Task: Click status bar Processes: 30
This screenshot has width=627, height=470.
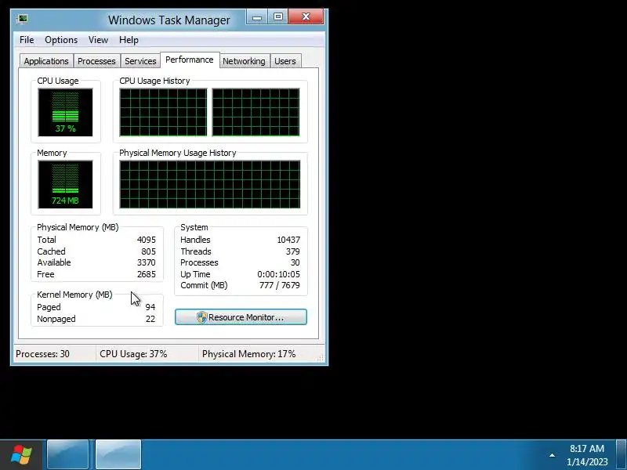Action: (43, 354)
